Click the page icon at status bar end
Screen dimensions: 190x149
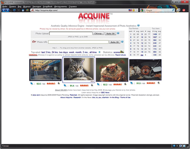point(184,146)
